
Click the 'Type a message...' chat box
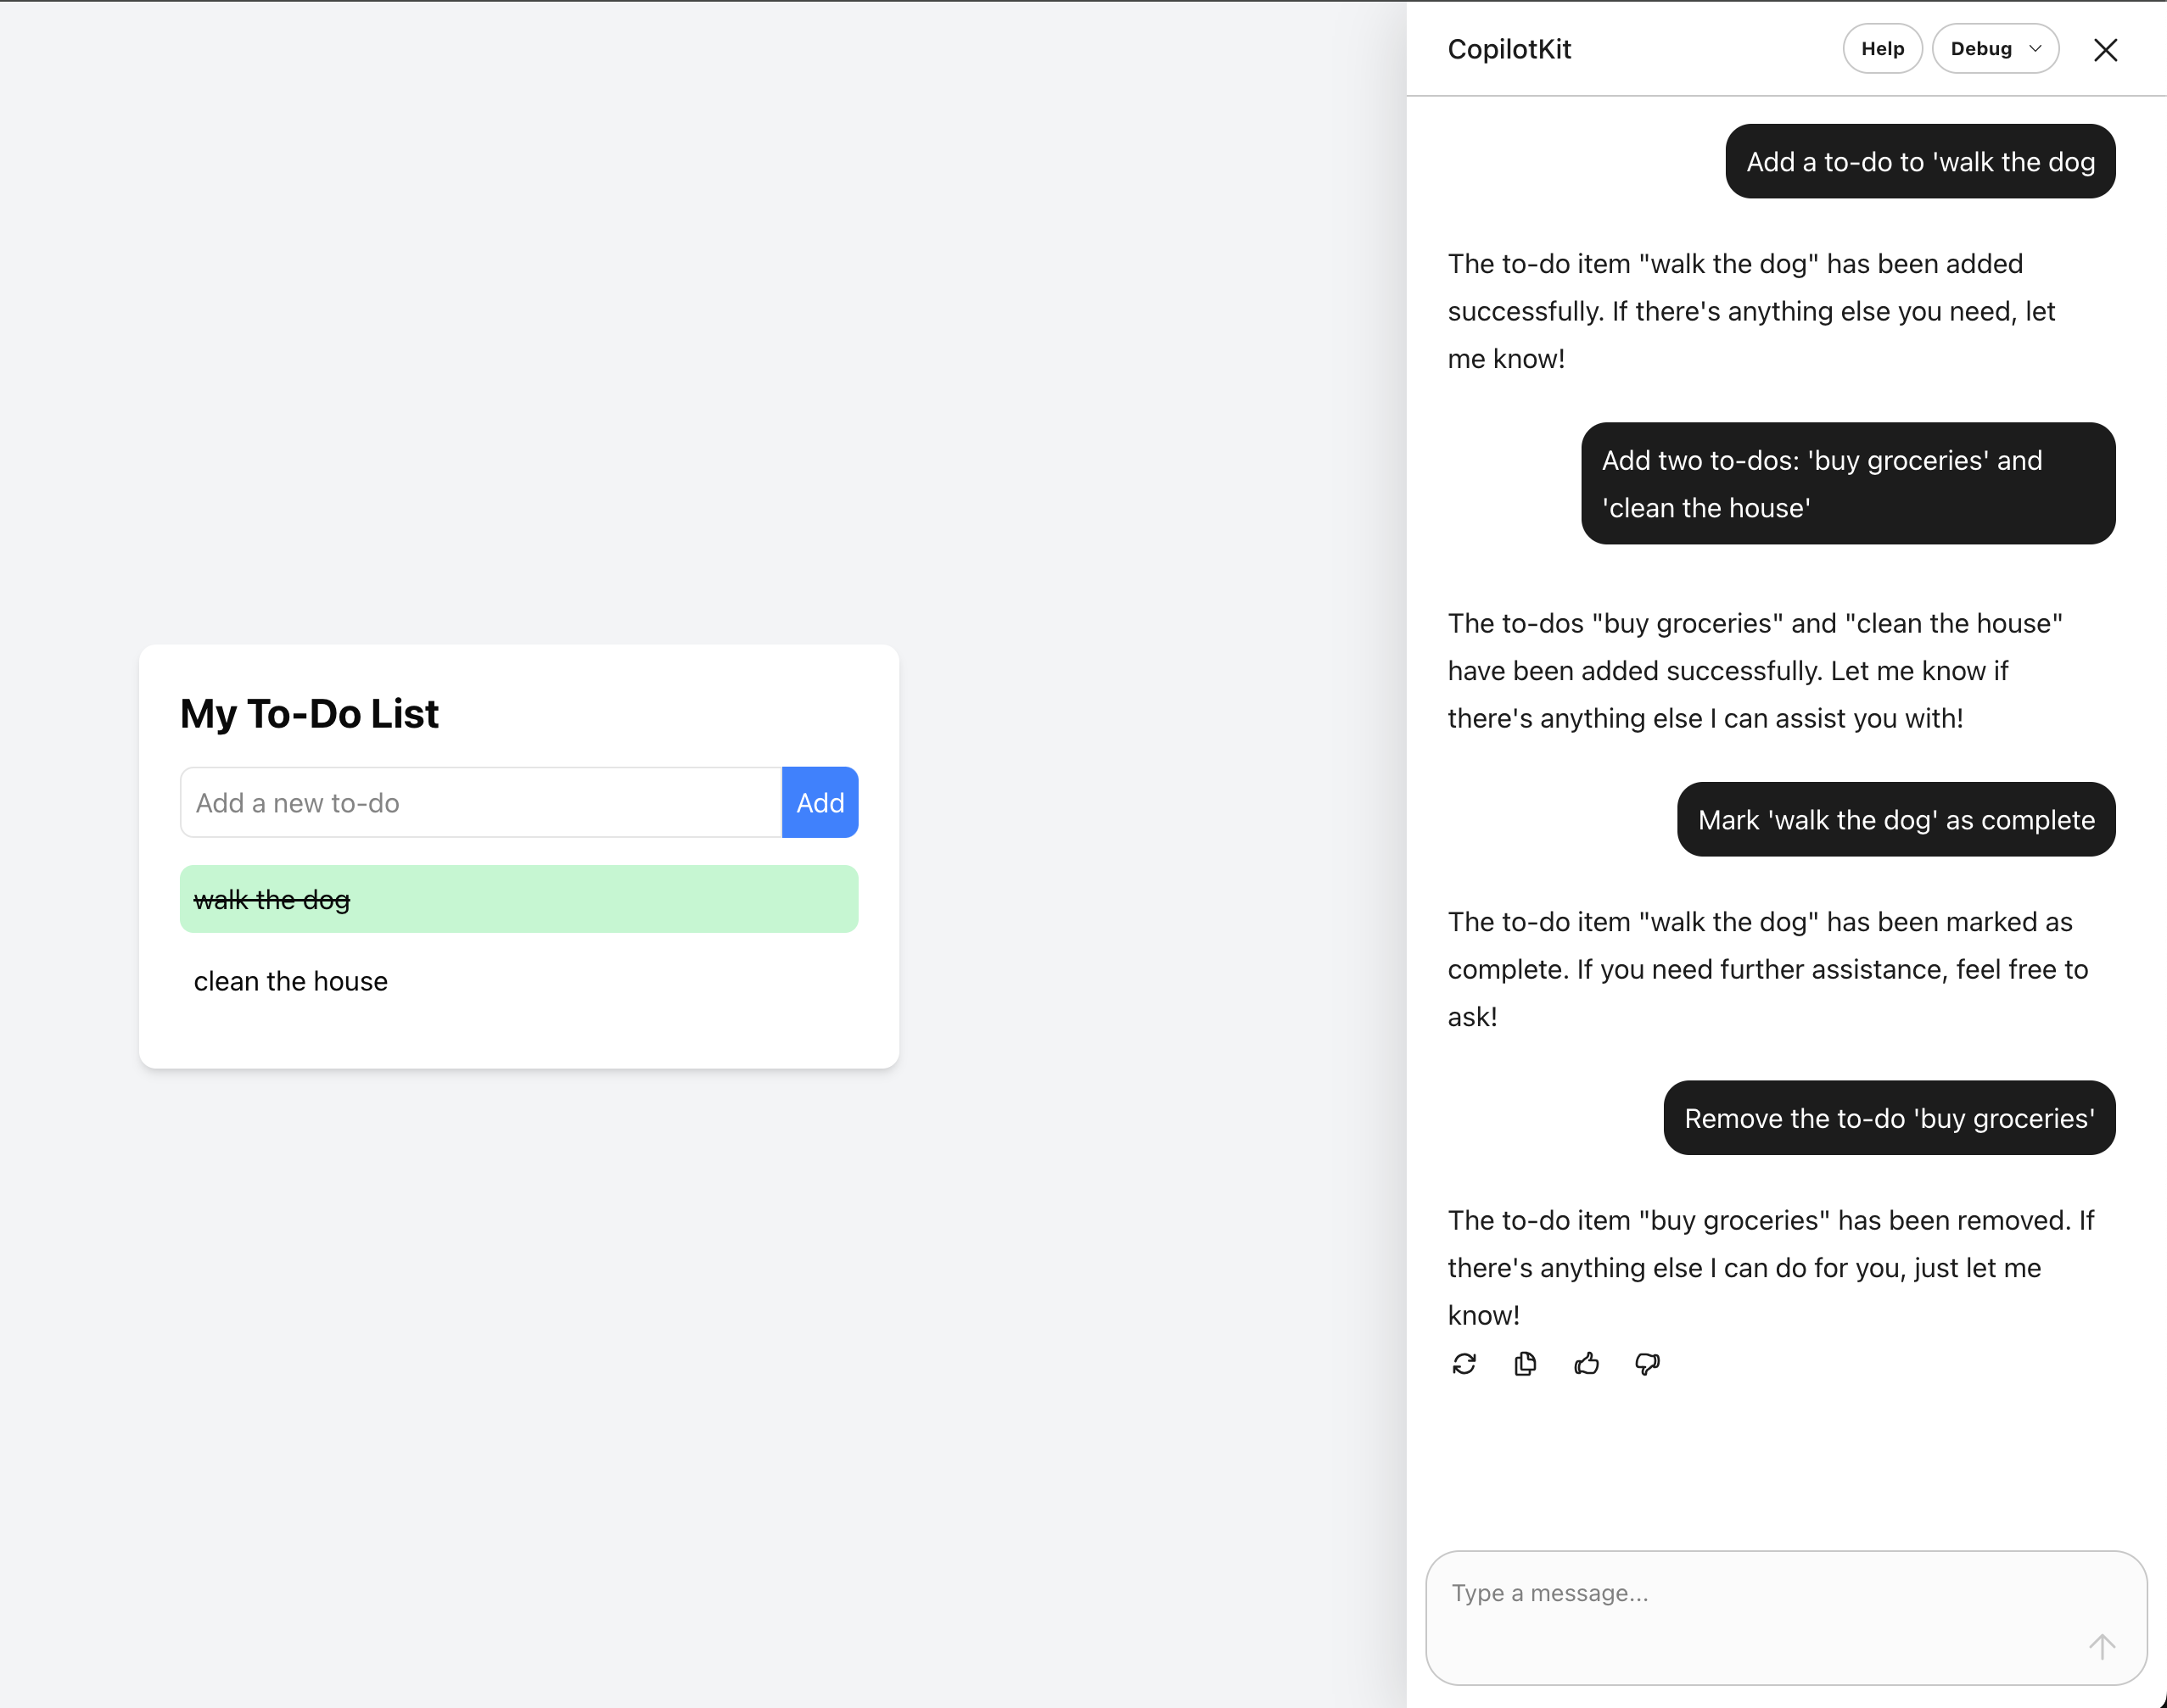point(1786,1617)
